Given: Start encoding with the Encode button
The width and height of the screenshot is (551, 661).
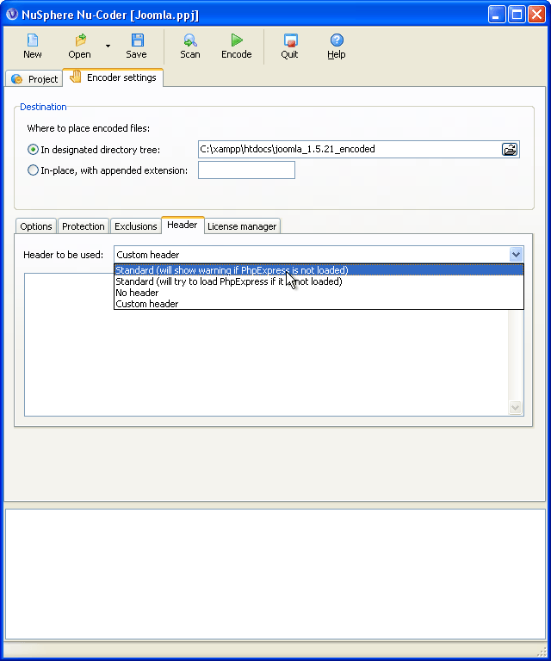Looking at the screenshot, I should pyautogui.click(x=237, y=46).
